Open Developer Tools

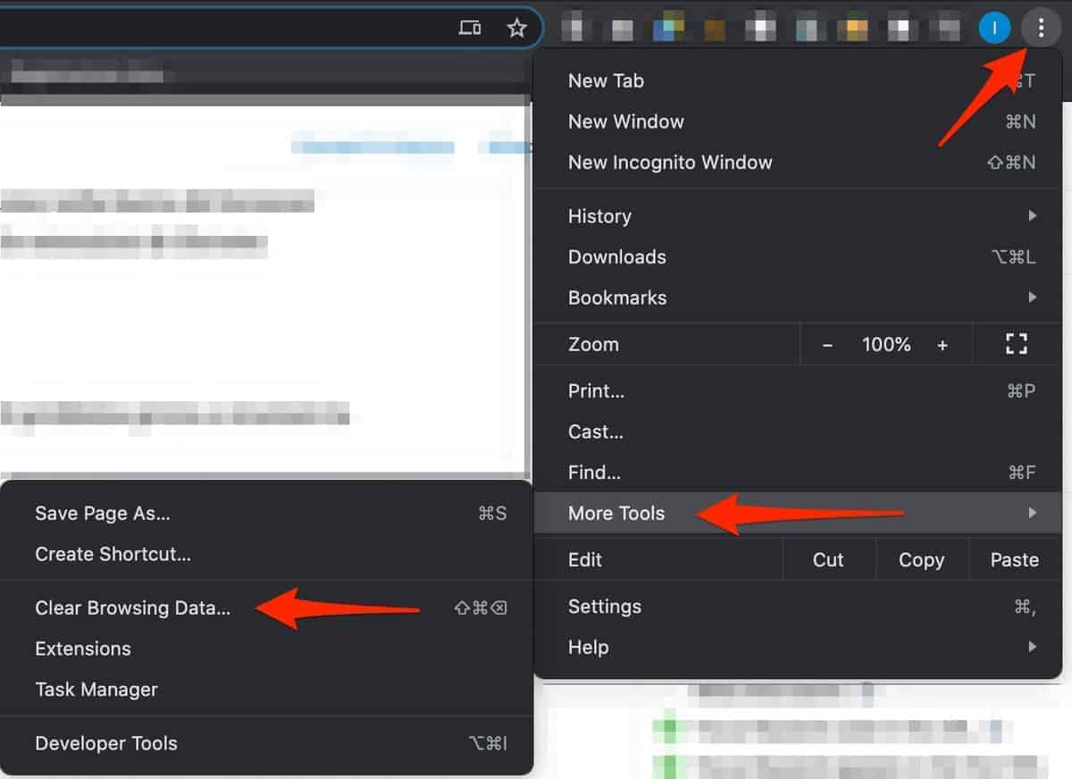point(106,743)
